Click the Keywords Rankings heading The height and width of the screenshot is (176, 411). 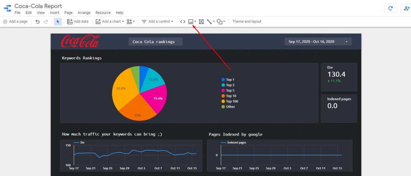[x=82, y=58]
